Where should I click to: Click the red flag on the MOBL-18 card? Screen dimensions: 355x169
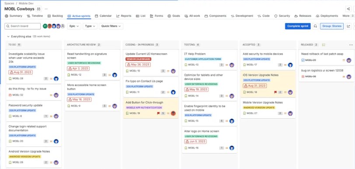click(x=275, y=92)
